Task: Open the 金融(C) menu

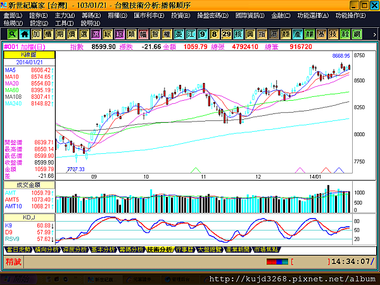Action: click(x=281, y=16)
